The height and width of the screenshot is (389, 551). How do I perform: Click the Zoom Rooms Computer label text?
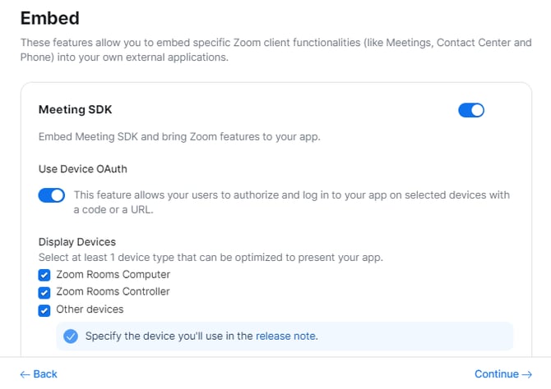113,275
